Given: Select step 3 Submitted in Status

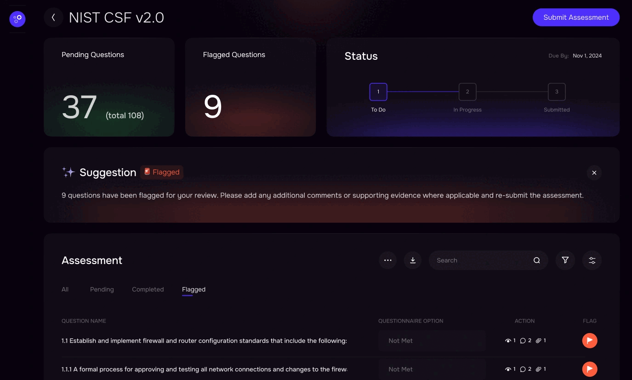Looking at the screenshot, I should point(557,92).
